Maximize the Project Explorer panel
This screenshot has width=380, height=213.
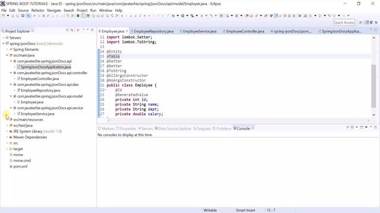click(x=92, y=30)
